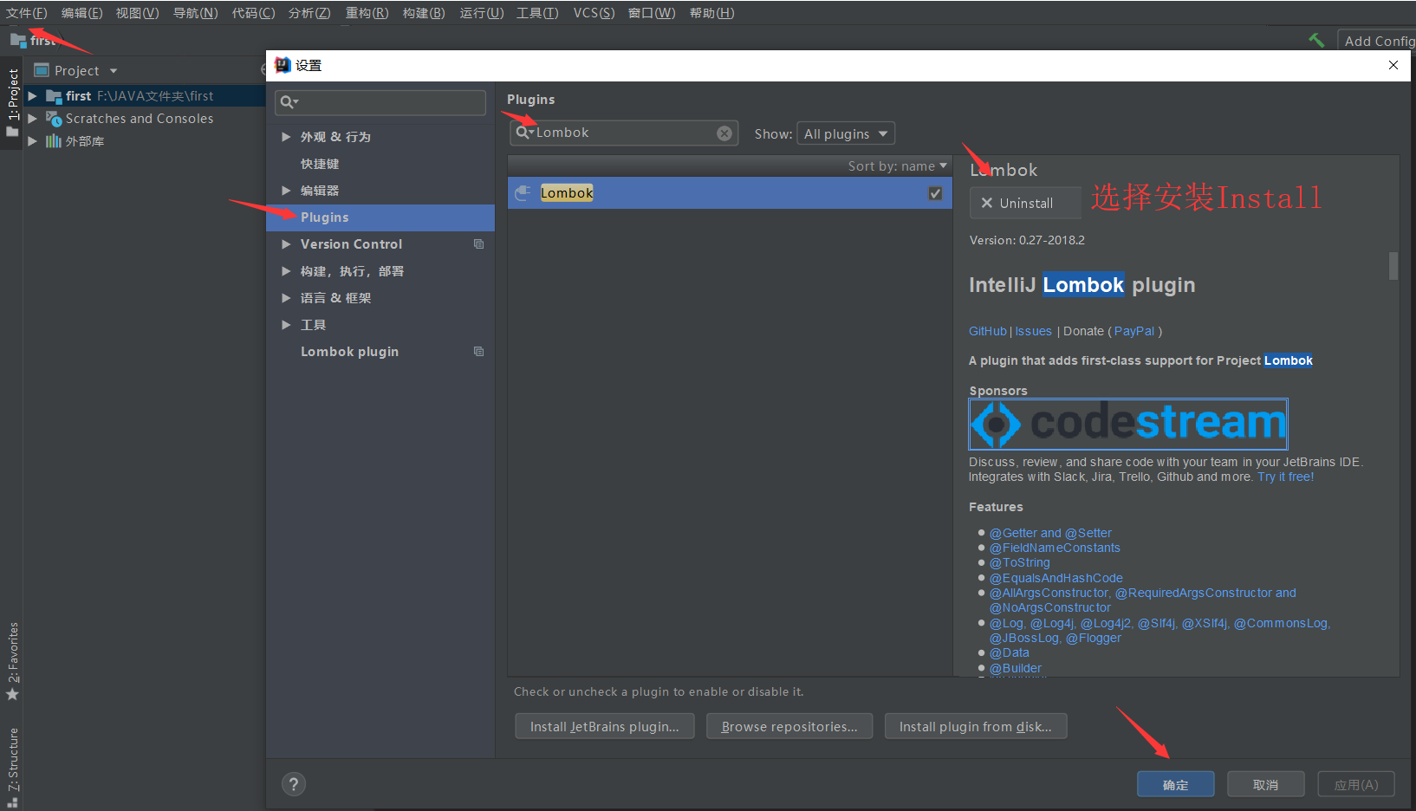Select the Plugins settings category

click(x=380, y=217)
